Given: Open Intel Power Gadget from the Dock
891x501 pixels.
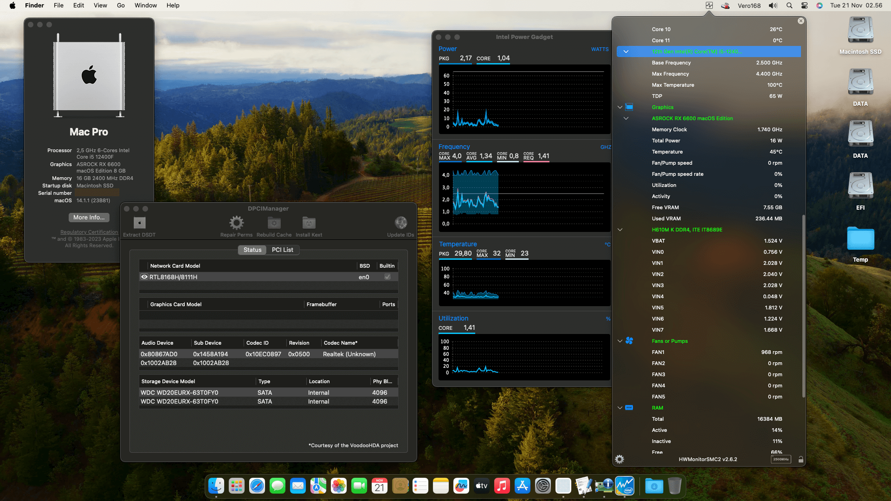Looking at the screenshot, I should click(625, 486).
